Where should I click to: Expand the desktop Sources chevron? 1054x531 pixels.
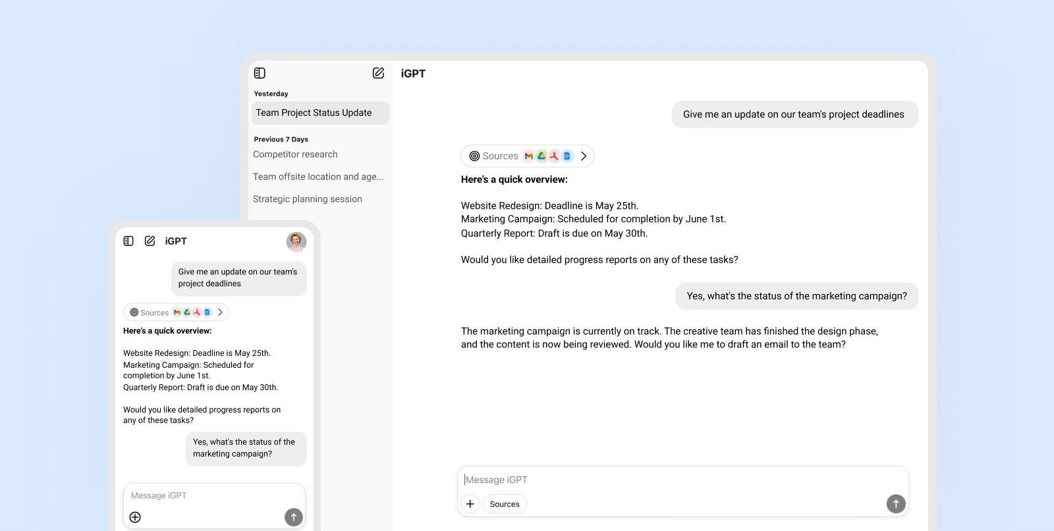tap(584, 156)
